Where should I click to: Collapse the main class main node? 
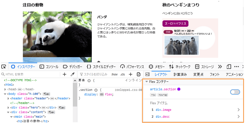click(11, 117)
